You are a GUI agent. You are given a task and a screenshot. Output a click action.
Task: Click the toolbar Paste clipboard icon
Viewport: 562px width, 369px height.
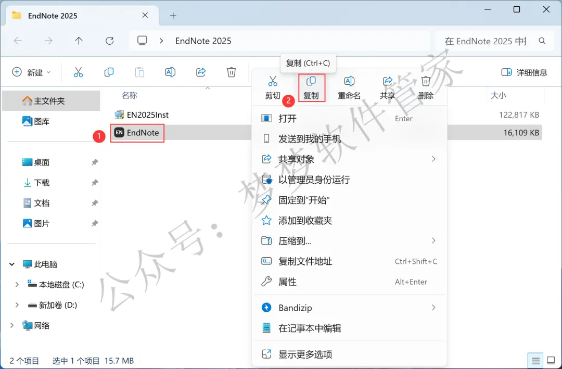[x=139, y=72]
